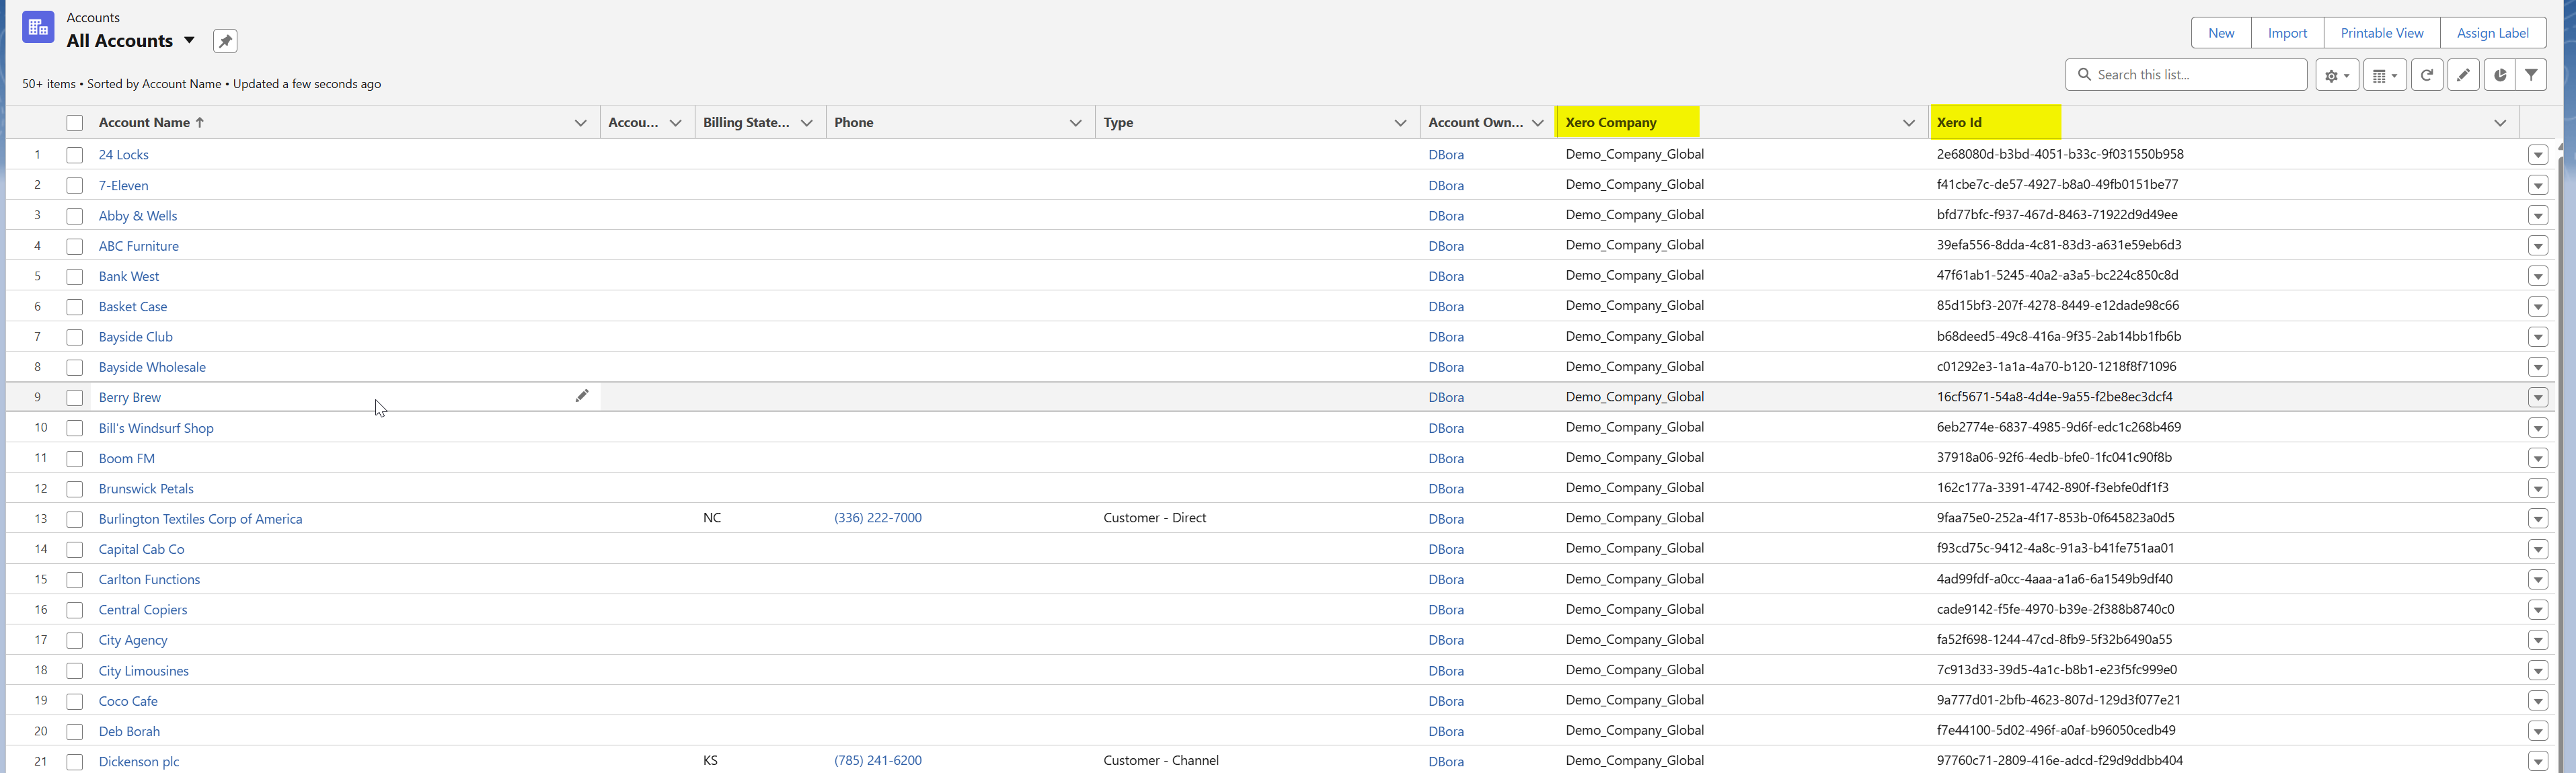Screen dimensions: 2576x773
Task: Open Type column menu chevron
Action: pyautogui.click(x=1400, y=123)
